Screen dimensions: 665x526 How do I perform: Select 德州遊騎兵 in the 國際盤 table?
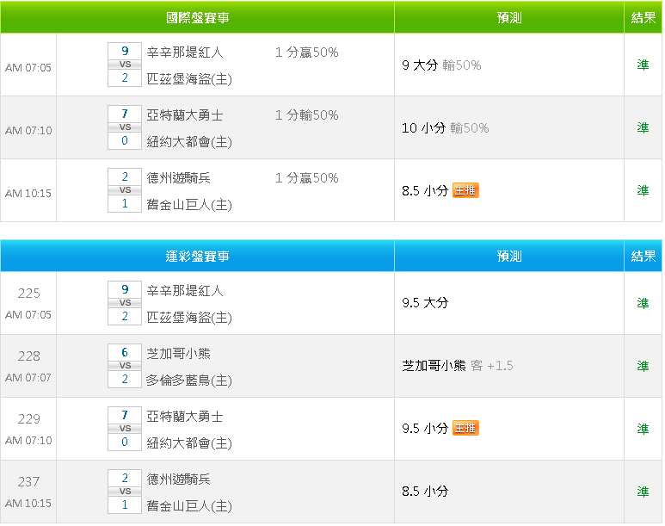(x=179, y=178)
